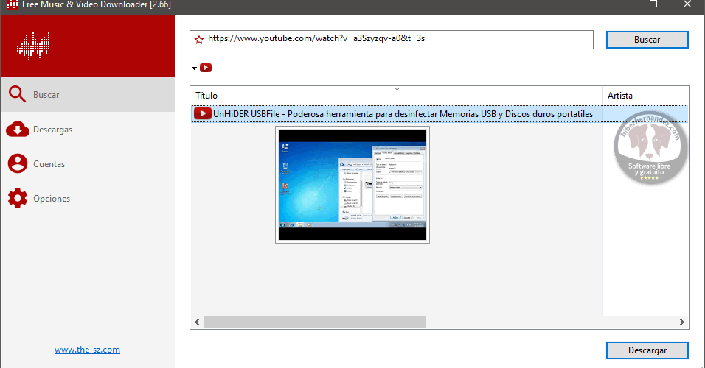The height and width of the screenshot is (368, 705).
Task: Minimize the Free Music & Video Downloader window
Action: 620,4
